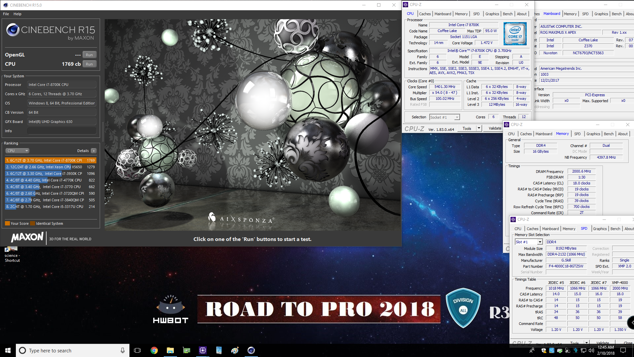Open Bench tab in CPU-Z processor window
Screen dimensions: 634x357
coord(508,14)
